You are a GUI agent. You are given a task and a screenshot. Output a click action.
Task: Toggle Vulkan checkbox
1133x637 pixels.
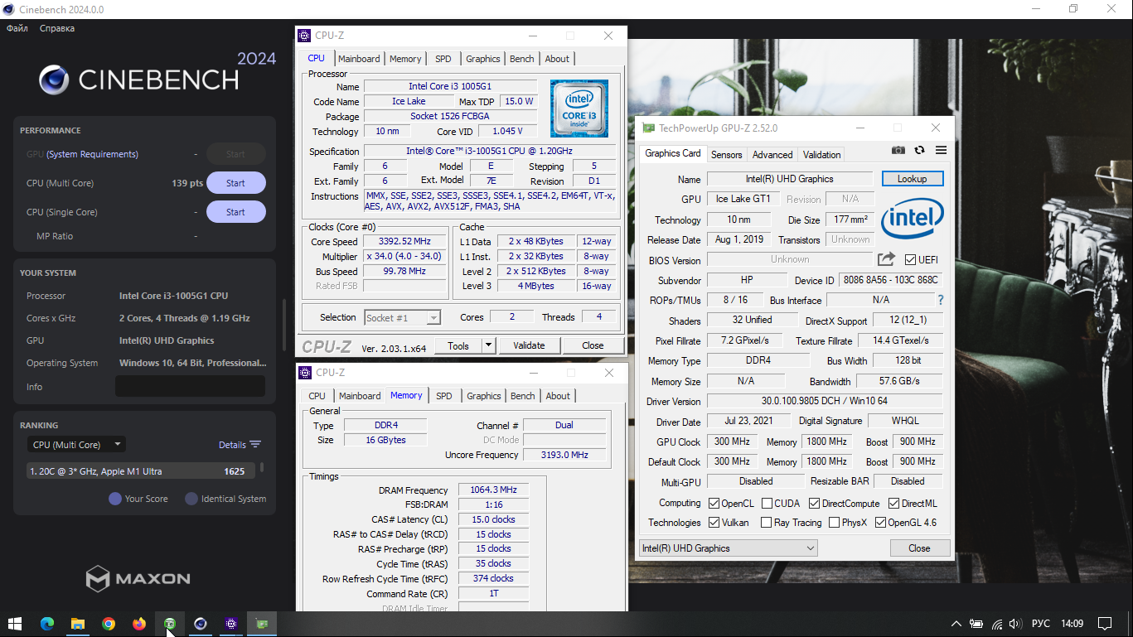pos(714,523)
